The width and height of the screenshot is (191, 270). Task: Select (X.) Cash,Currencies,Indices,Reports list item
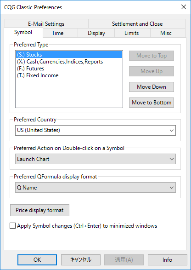69,62
